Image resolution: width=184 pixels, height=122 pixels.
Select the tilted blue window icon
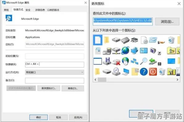point(153,40)
